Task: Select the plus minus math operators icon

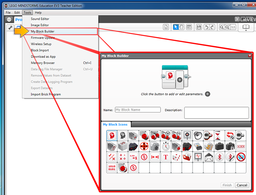Action: click(x=123, y=157)
